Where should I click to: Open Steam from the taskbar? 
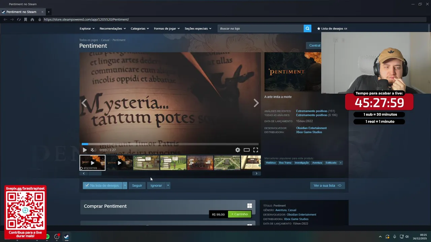pos(66,237)
